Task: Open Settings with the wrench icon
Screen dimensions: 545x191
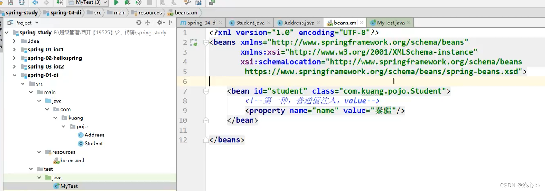Action: tap(187, 2)
